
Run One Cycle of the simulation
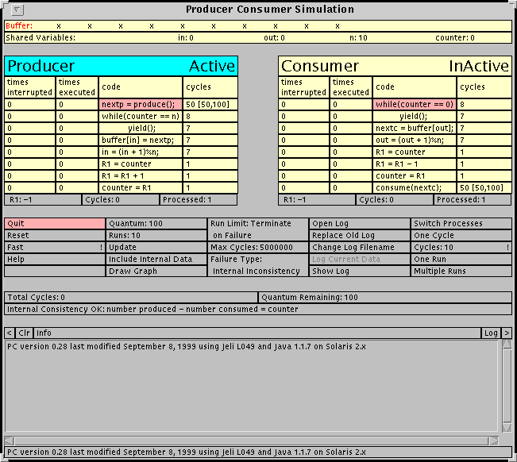click(x=461, y=236)
